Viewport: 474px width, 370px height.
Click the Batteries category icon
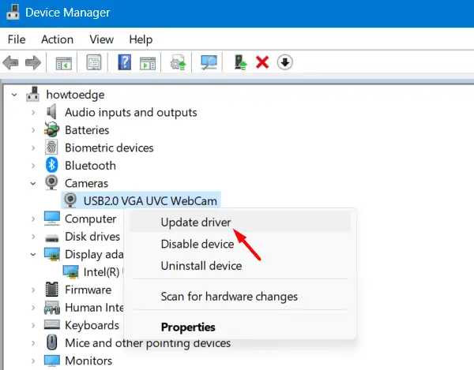click(x=51, y=129)
